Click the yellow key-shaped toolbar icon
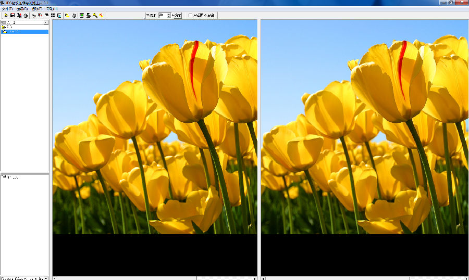This screenshot has height=280, width=469. tap(95, 16)
